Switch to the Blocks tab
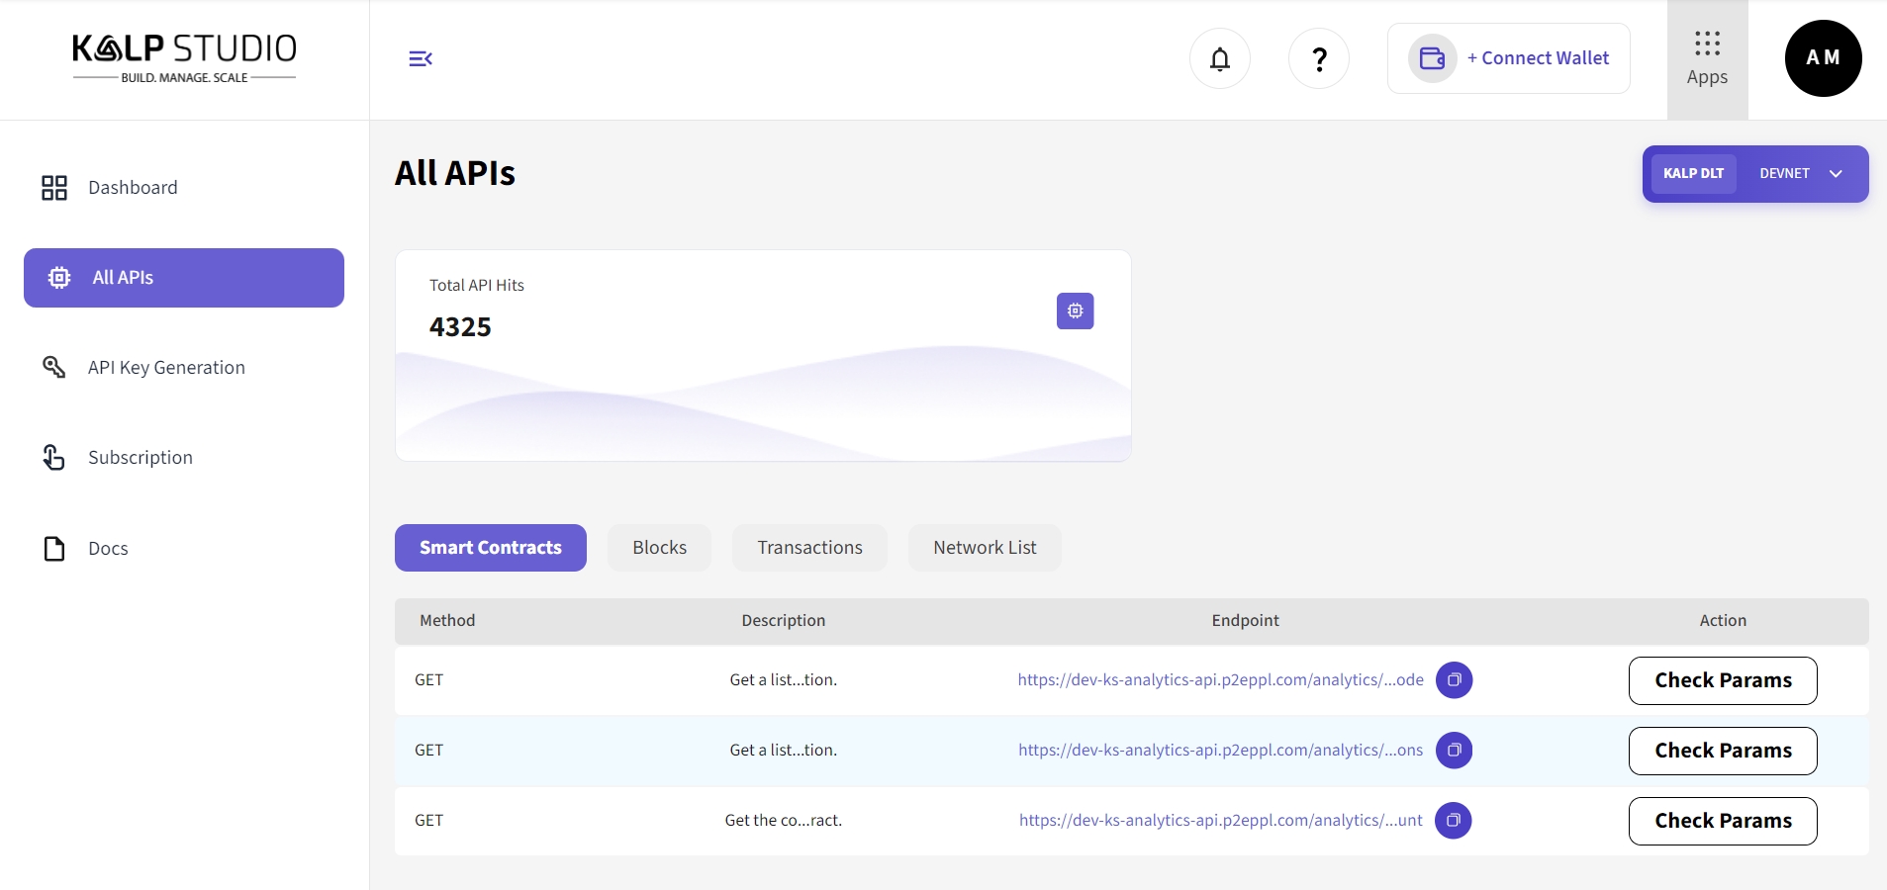 tap(659, 548)
